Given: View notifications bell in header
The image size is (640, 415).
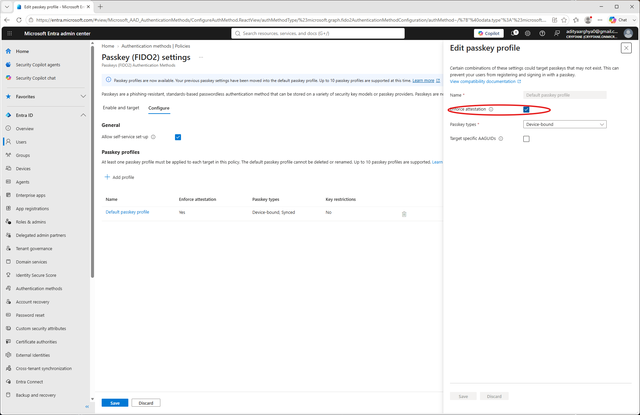Looking at the screenshot, I should click(x=514, y=33).
